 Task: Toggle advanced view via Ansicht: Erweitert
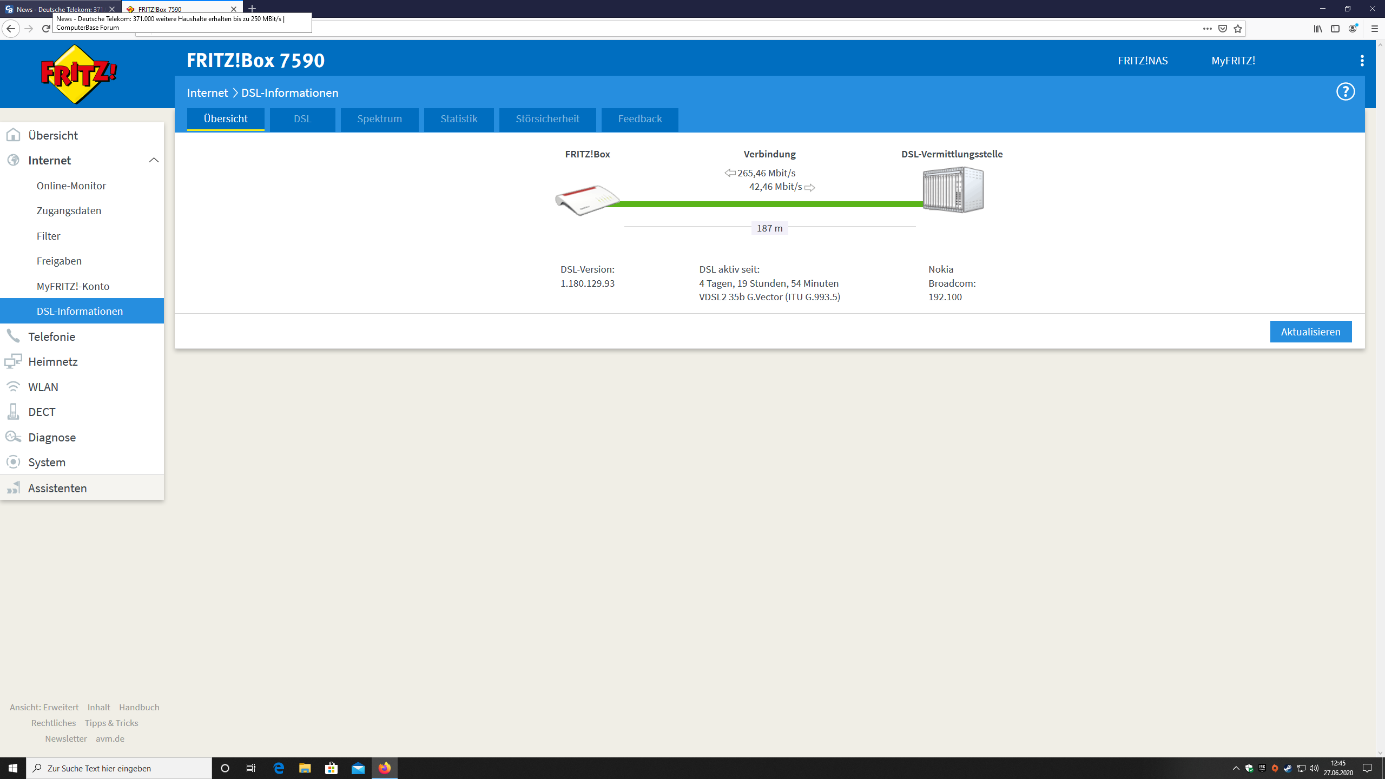(x=44, y=707)
